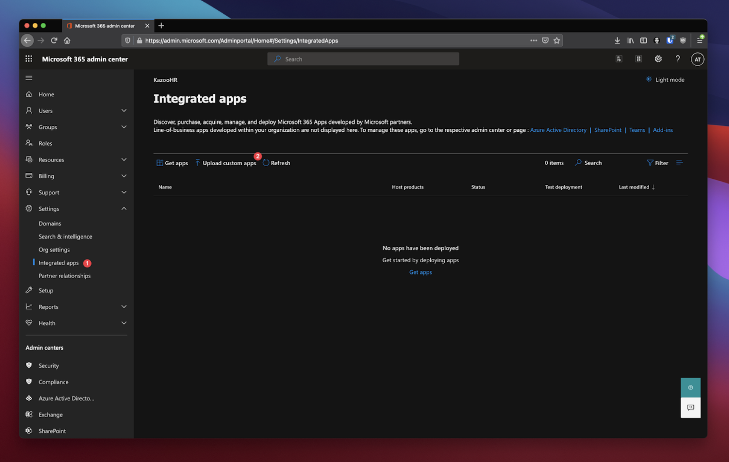Viewport: 729px width, 462px height.
Task: Open the Add-ins link
Action: (662, 130)
